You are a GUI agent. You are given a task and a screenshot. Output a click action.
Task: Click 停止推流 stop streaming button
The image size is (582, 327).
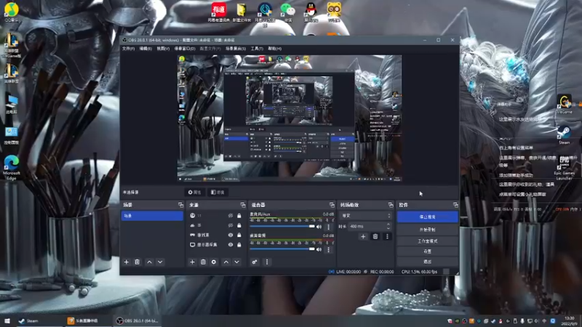[x=427, y=217]
